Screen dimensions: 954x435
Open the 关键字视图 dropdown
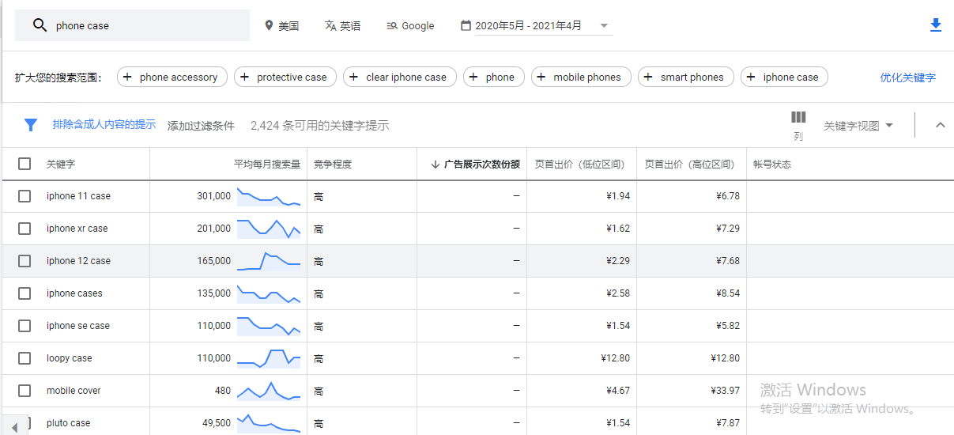click(858, 126)
